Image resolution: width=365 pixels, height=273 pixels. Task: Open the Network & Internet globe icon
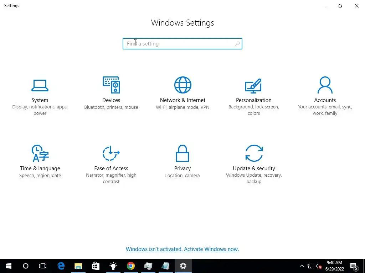coord(183,85)
